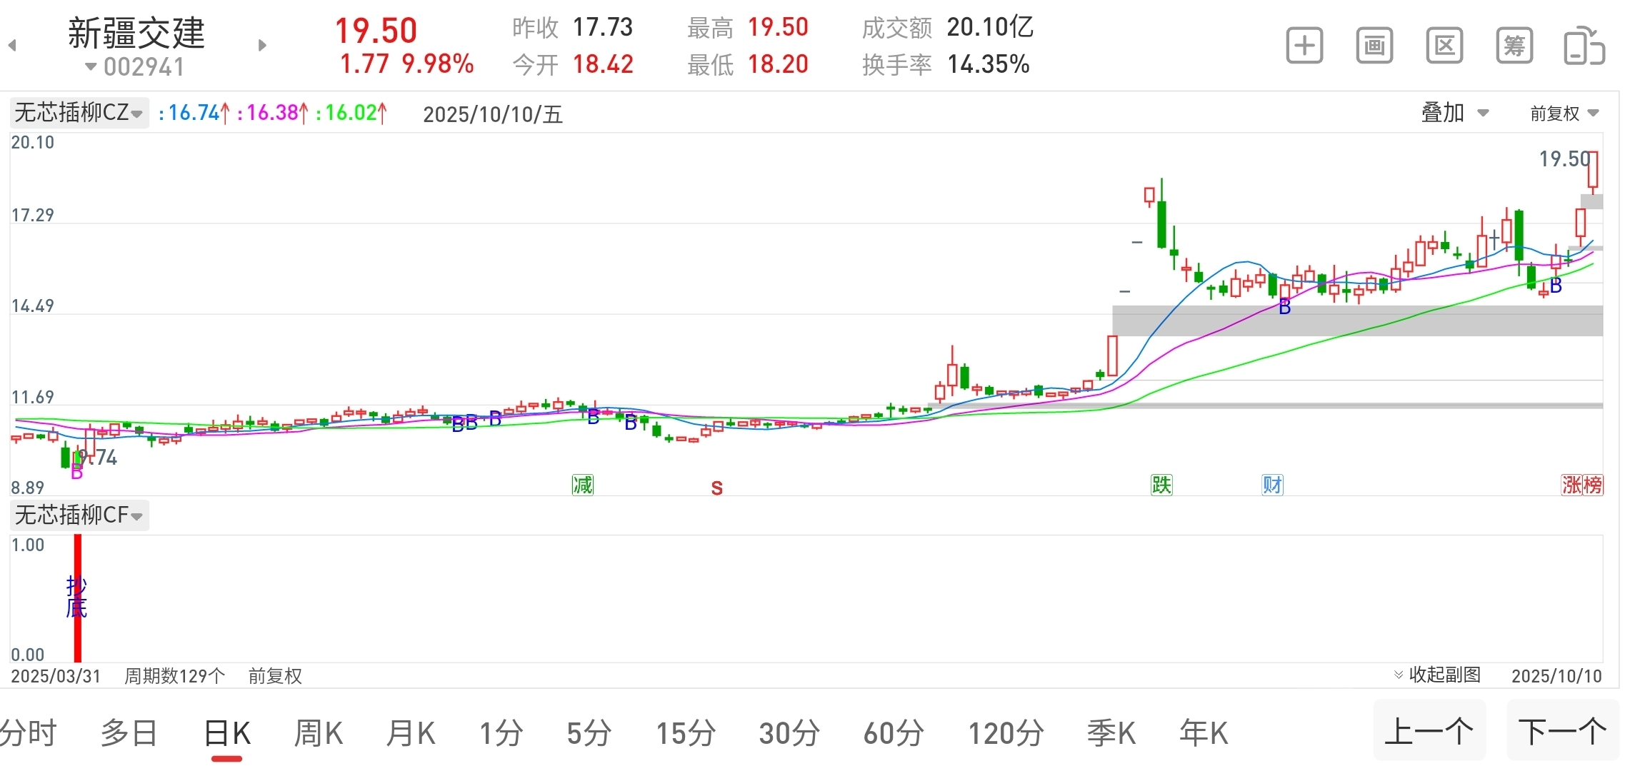Go to previous stock with left arrow
The image size is (1630, 771).
click(12, 46)
